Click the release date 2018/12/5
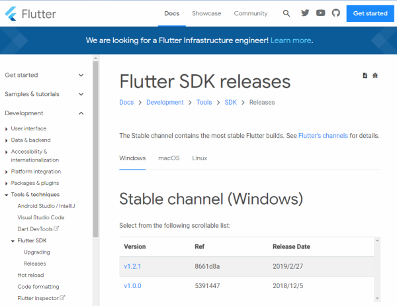This screenshot has width=397, height=306. 288,286
